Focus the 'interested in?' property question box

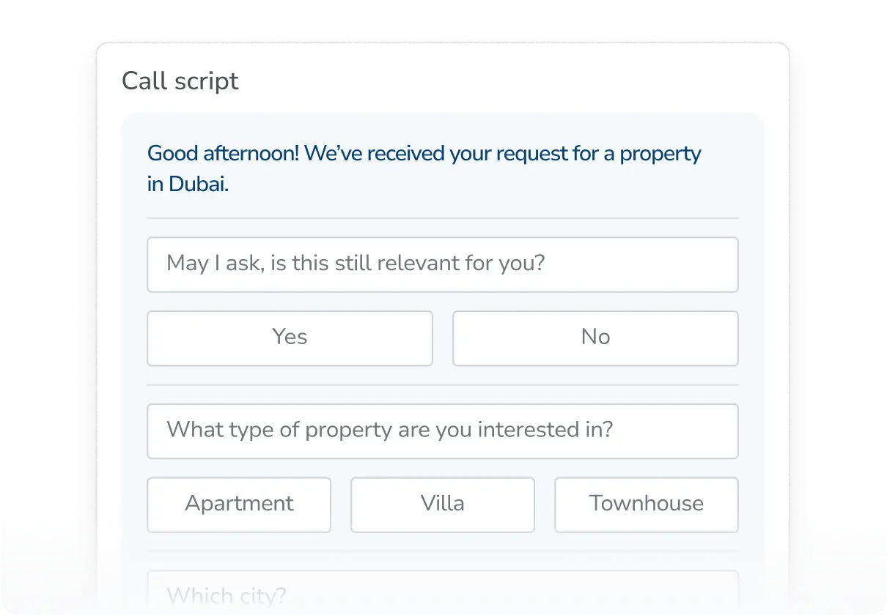coord(442,430)
